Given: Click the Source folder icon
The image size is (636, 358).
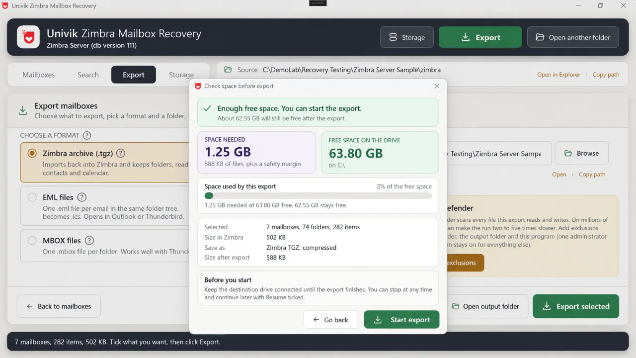Looking at the screenshot, I should pos(228,70).
